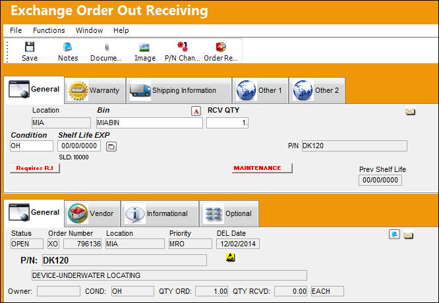
Task: Click the lower Location field showing MIA
Action: [135, 244]
